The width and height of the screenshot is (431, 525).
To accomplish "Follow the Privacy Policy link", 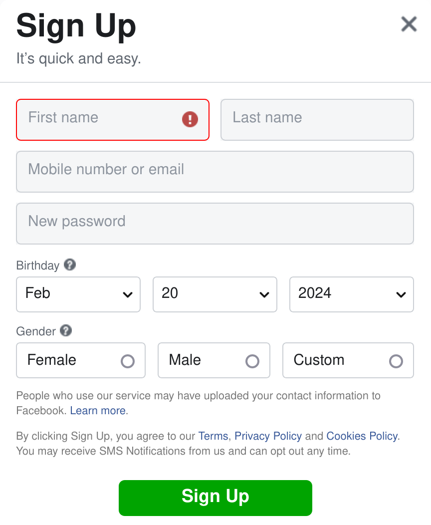I will [x=268, y=436].
